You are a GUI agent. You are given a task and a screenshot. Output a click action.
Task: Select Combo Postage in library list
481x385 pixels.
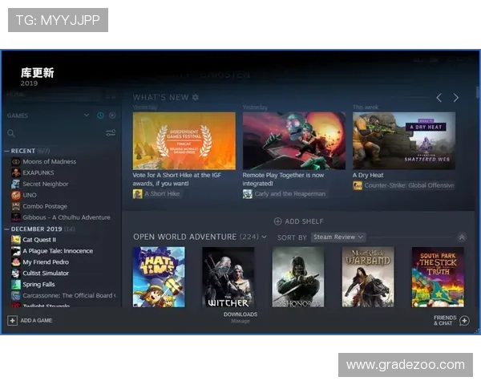pos(45,206)
